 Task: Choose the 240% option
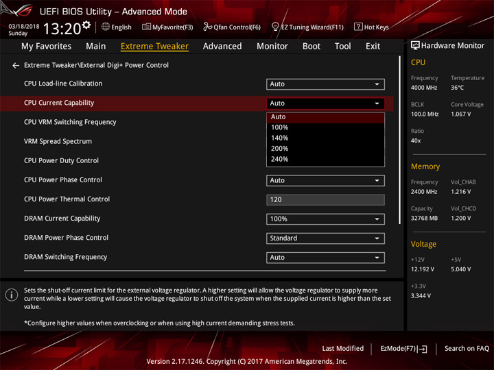[325, 159]
